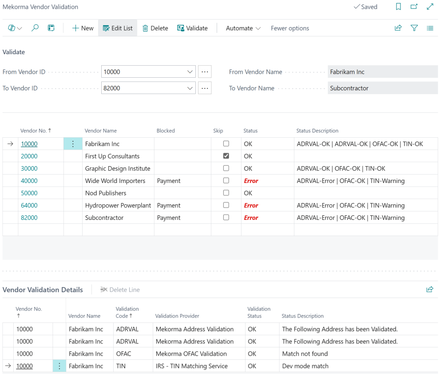Click the share icon in Vendor Validation Details

[429, 289]
